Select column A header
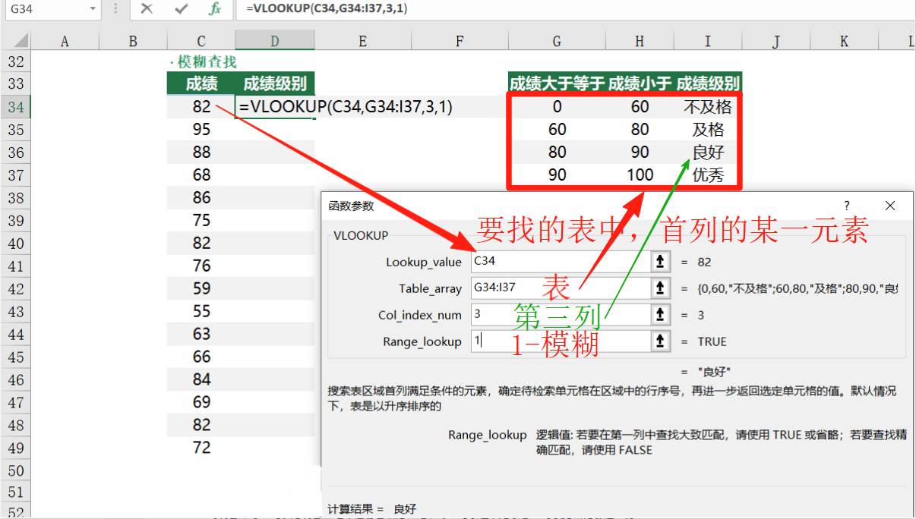The width and height of the screenshot is (916, 519). pos(65,42)
